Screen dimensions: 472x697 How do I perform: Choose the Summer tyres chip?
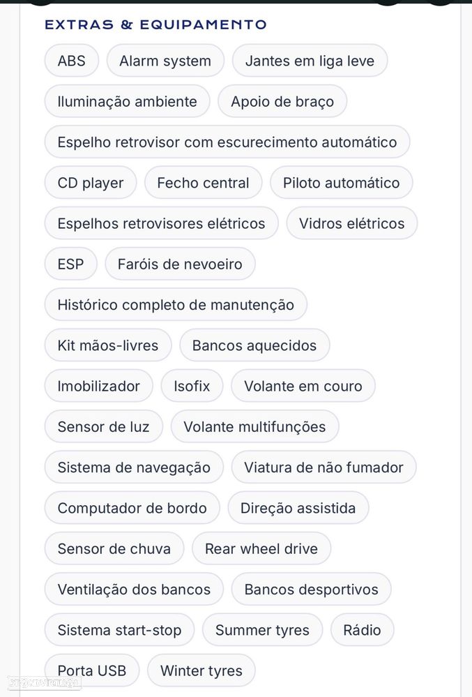point(262,630)
